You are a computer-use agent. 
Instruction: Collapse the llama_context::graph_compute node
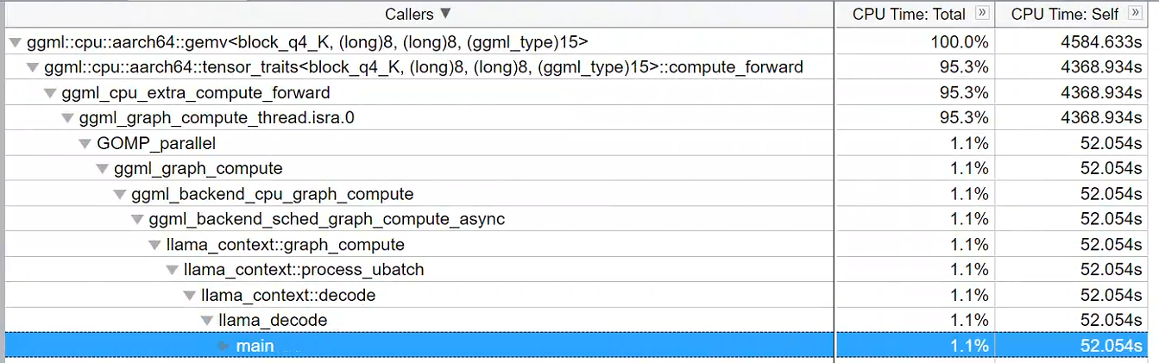[154, 245]
